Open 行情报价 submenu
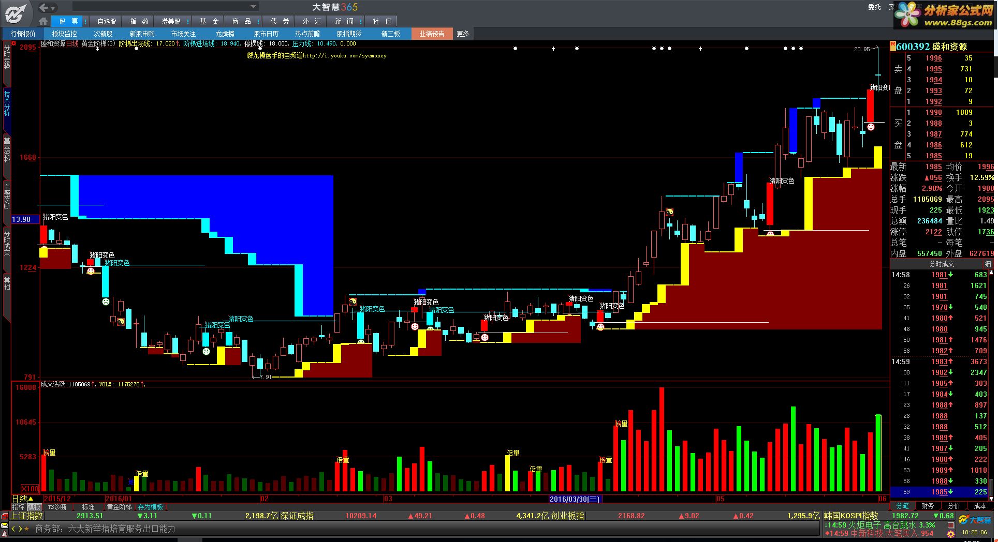The image size is (998, 542). point(23,34)
